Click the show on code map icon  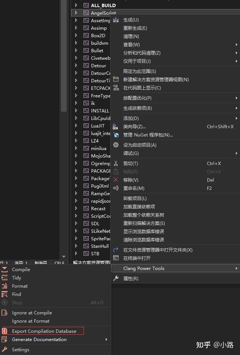coord(116,88)
